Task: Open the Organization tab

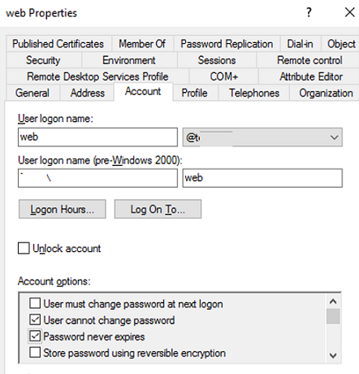Action: (x=326, y=93)
